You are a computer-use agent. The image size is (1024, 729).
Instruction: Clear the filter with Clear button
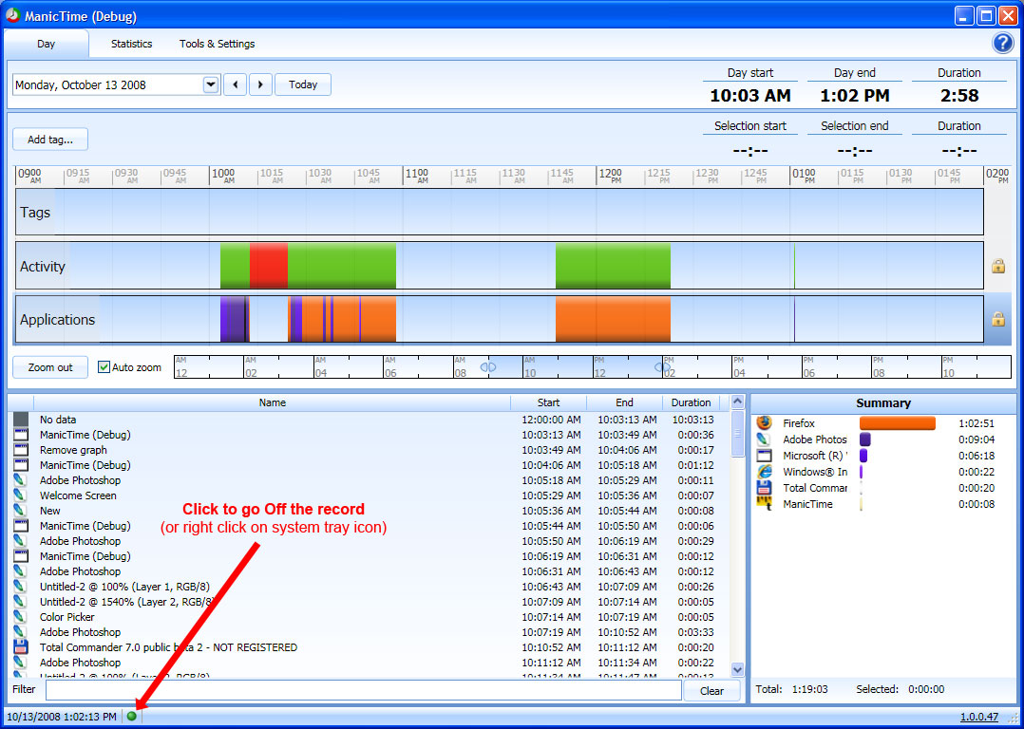click(x=711, y=691)
